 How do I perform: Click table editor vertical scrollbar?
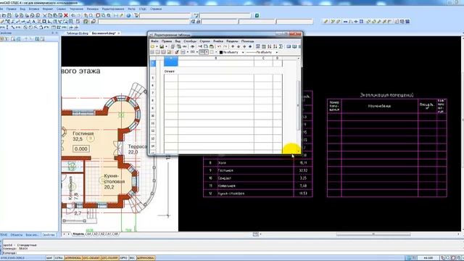coord(298,105)
